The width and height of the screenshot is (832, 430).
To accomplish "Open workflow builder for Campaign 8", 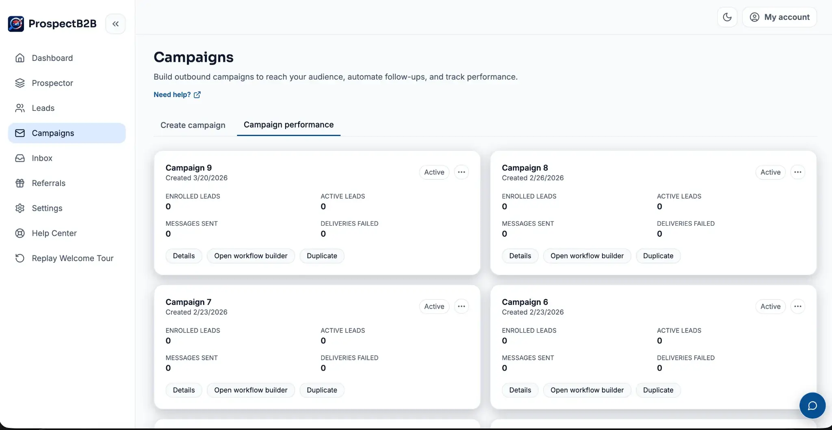I will (x=587, y=256).
